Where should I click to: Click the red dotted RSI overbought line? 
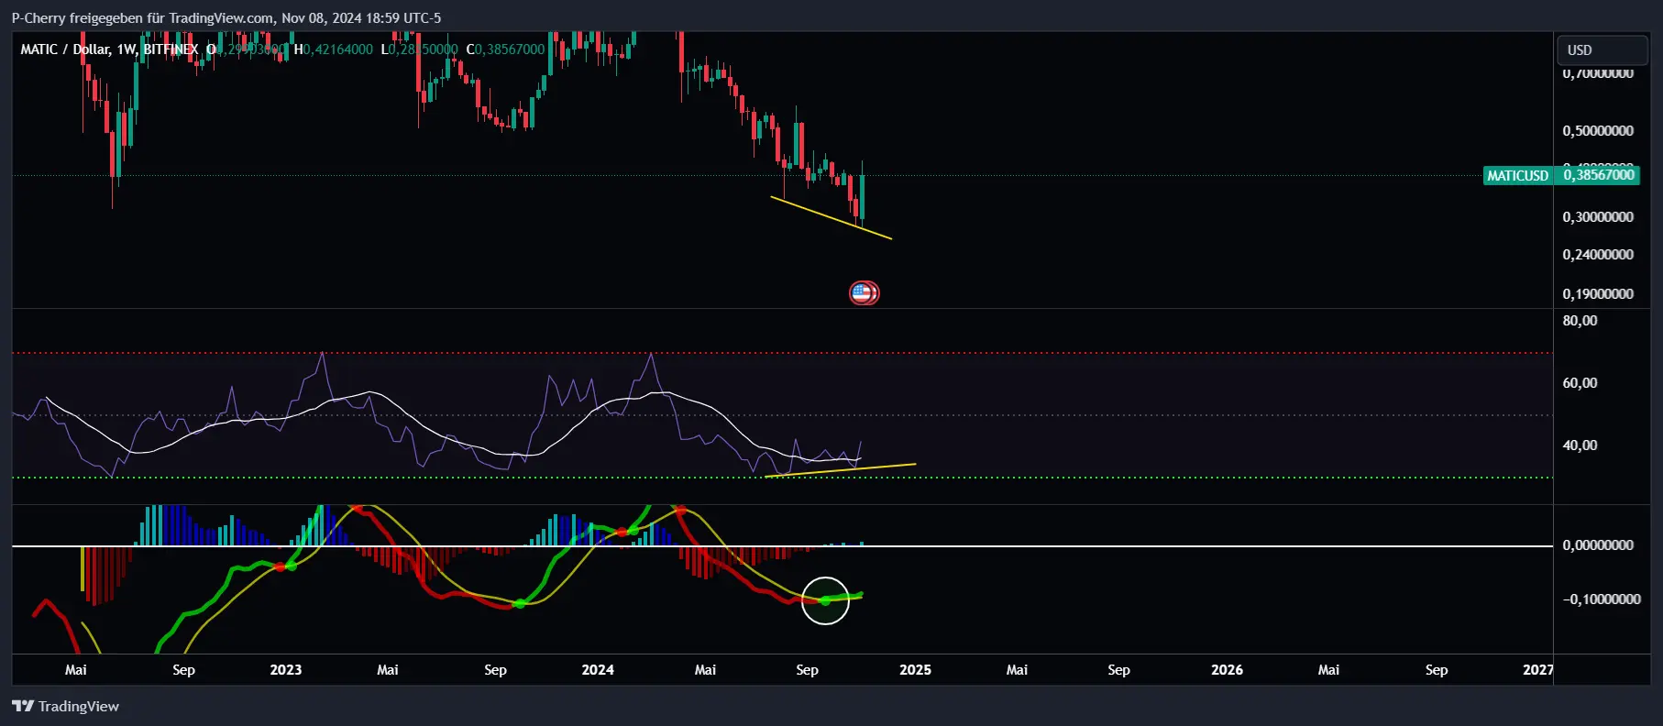tap(782, 353)
